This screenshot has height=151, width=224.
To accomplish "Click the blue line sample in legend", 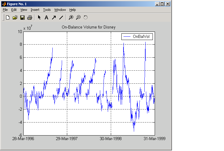I will (x=127, y=37).
